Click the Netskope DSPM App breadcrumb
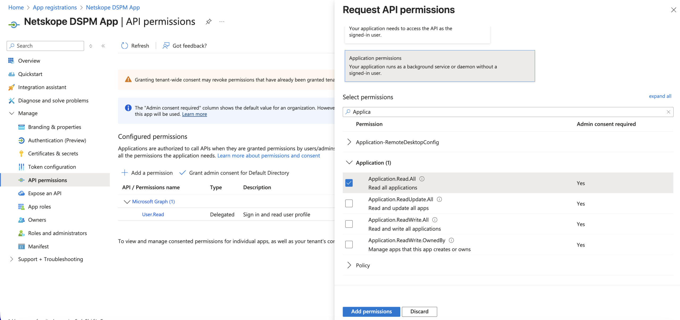 coord(113,7)
